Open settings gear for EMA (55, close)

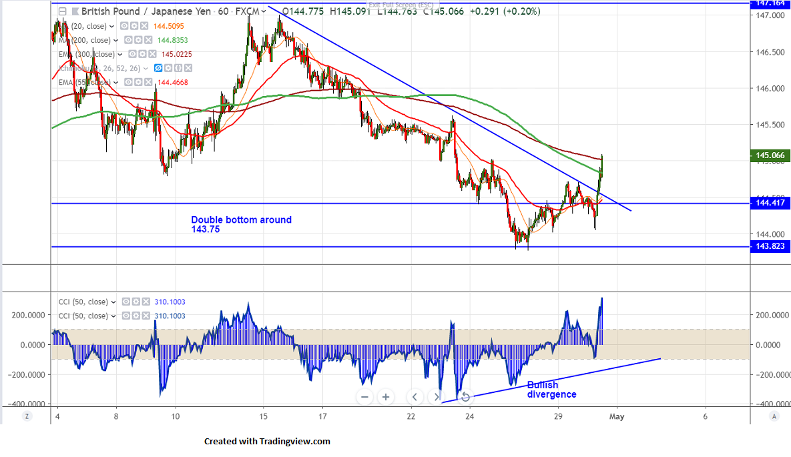[x=138, y=82]
